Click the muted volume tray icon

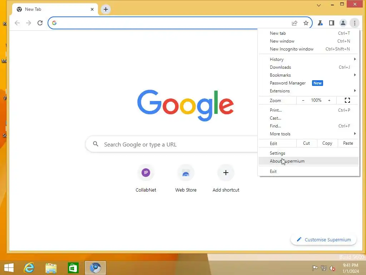[x=332, y=268]
